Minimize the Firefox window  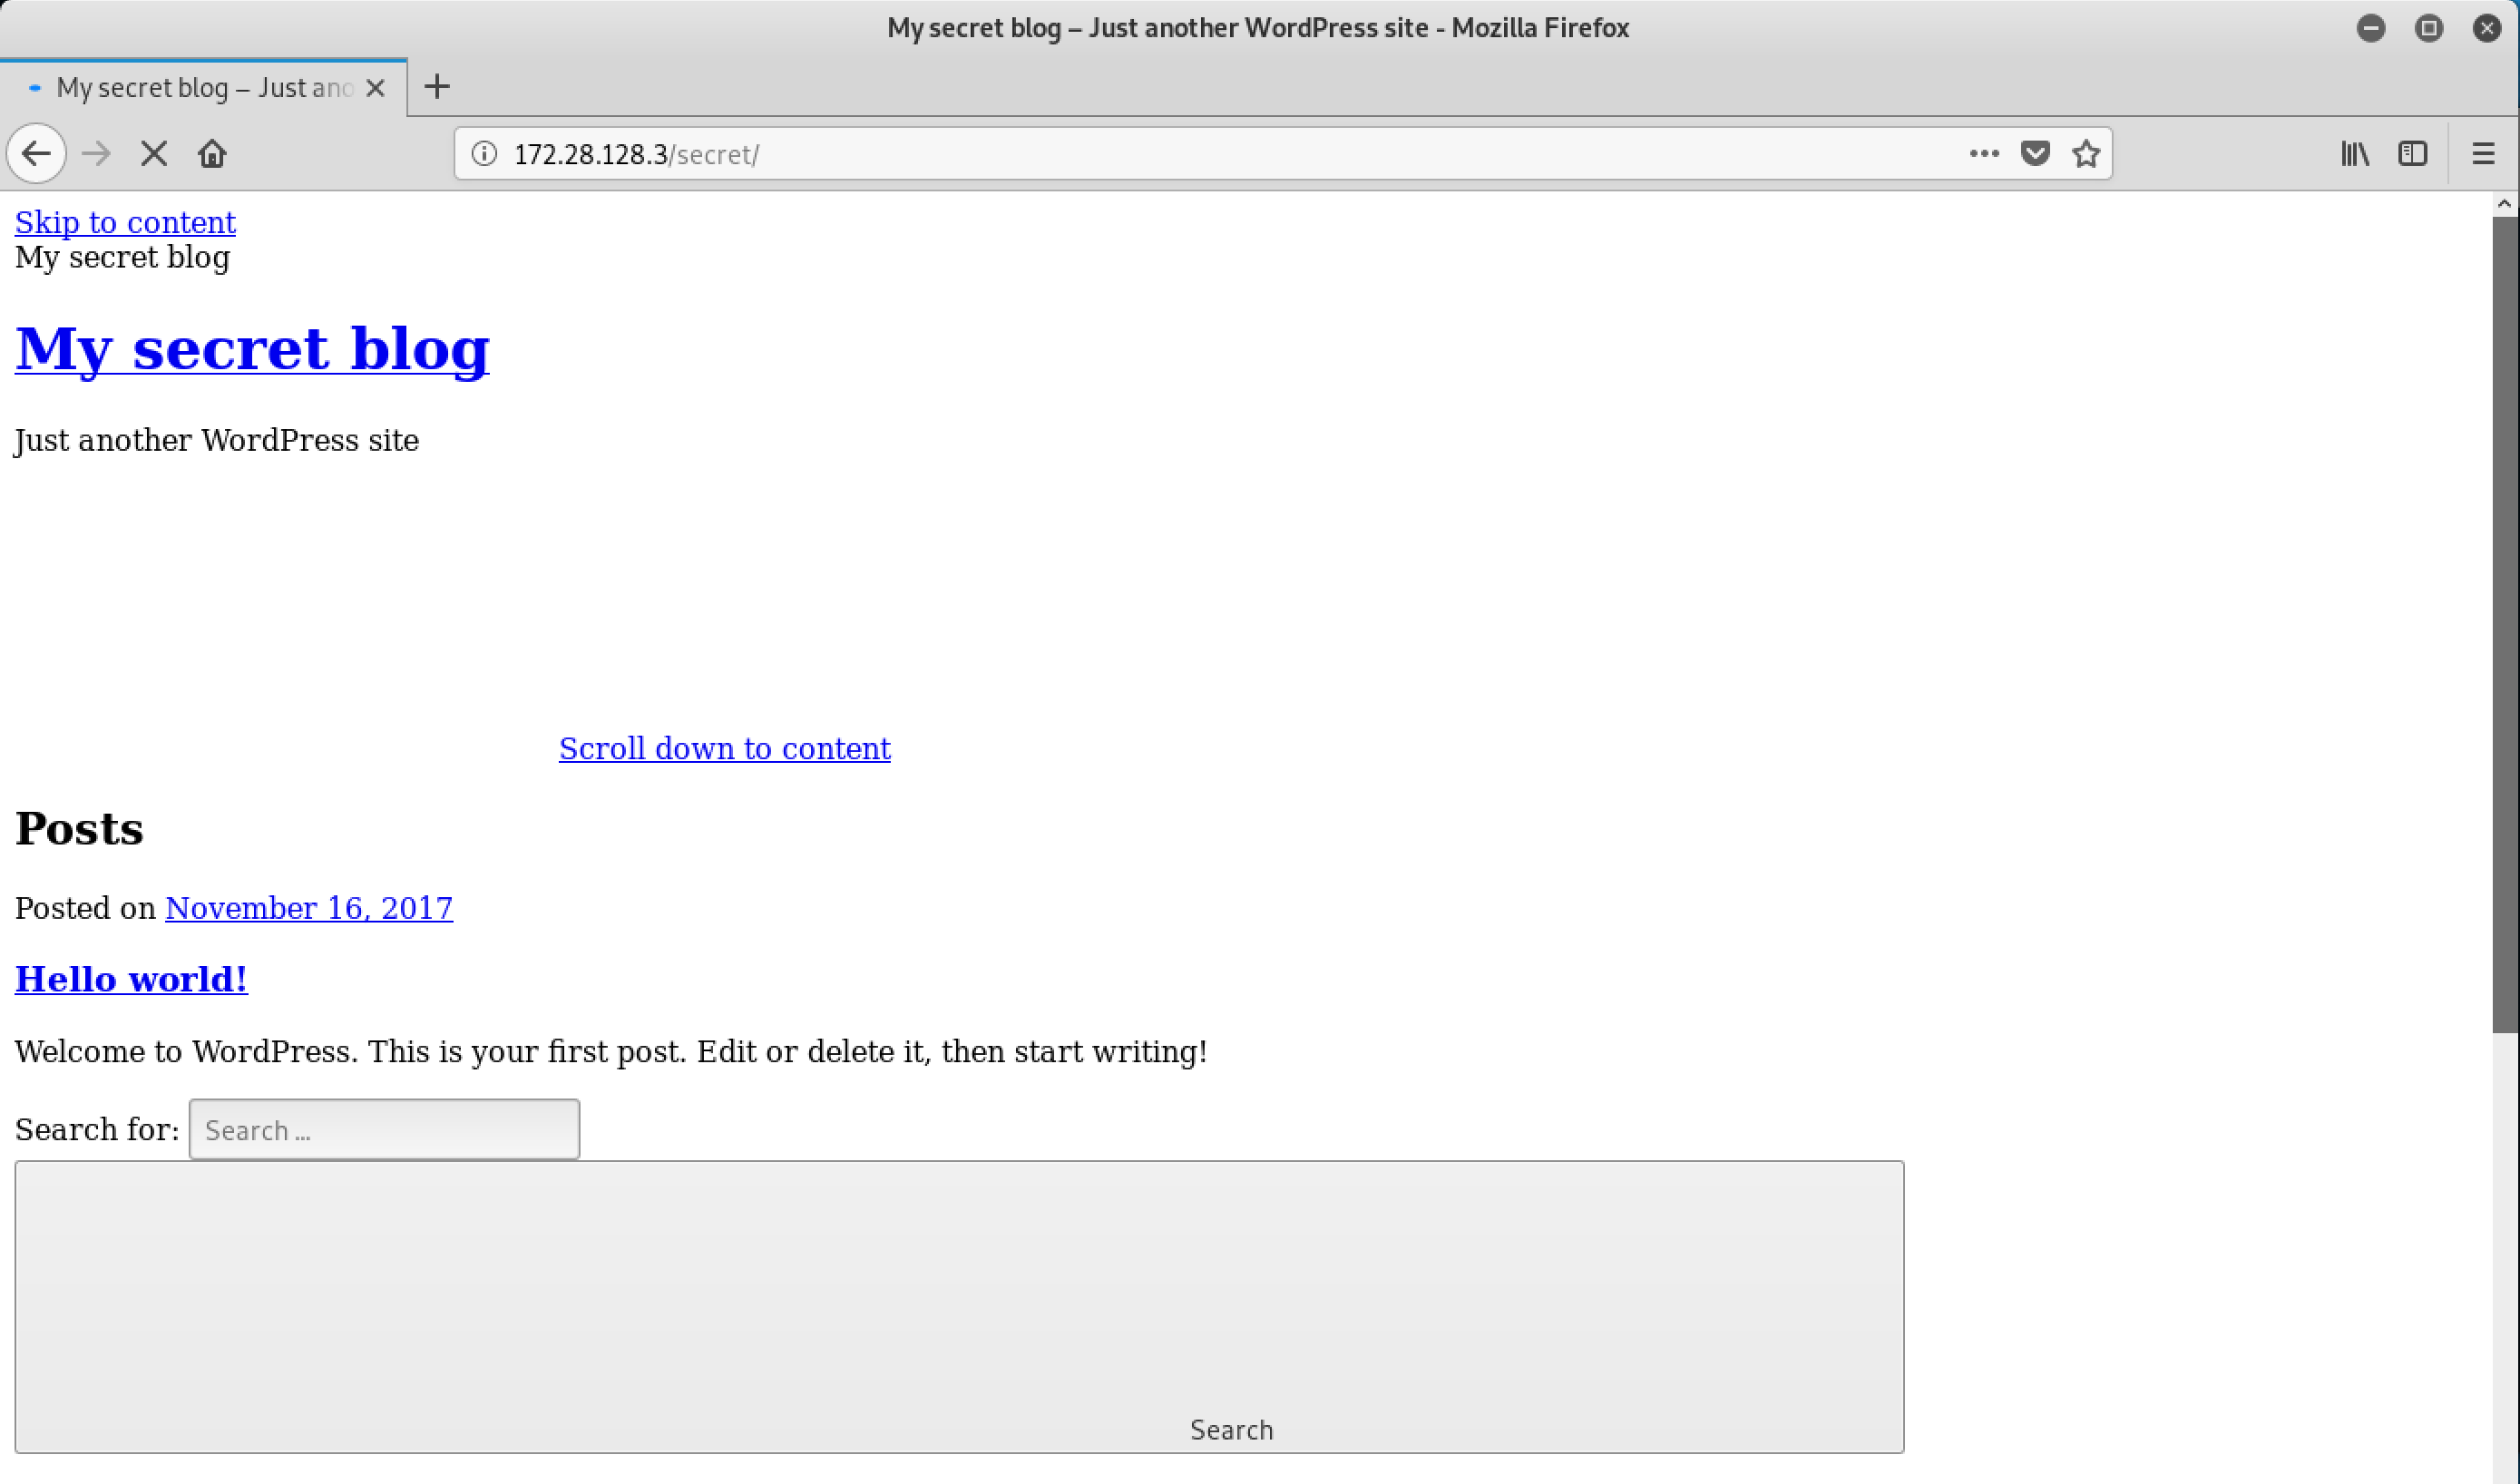tap(2371, 28)
